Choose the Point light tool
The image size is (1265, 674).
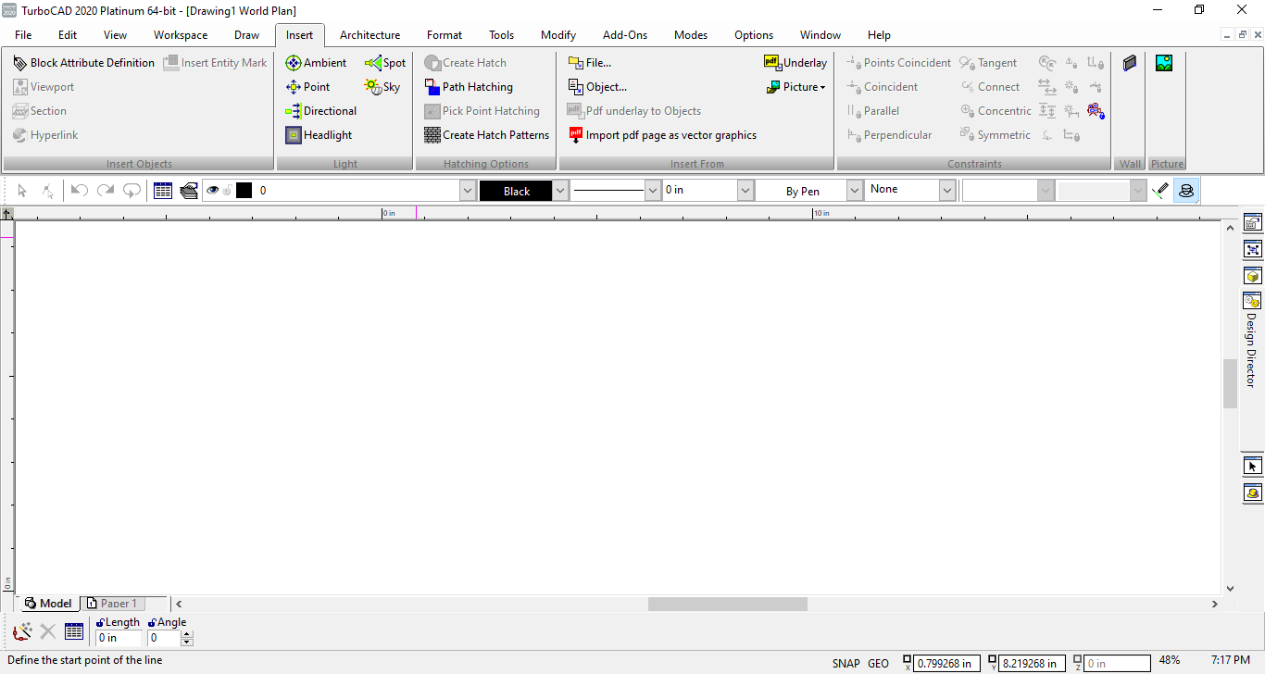307,87
